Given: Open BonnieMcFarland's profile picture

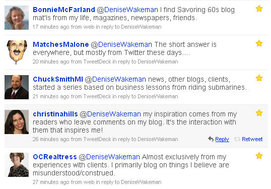Looking at the screenshot, I should (x=17, y=18).
